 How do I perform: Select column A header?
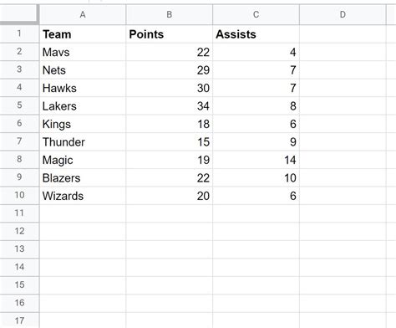tap(83, 14)
